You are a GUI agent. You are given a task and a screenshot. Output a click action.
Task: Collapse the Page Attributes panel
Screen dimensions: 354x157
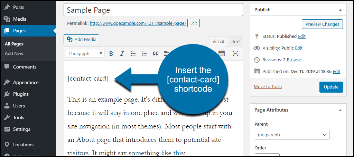(x=340, y=110)
